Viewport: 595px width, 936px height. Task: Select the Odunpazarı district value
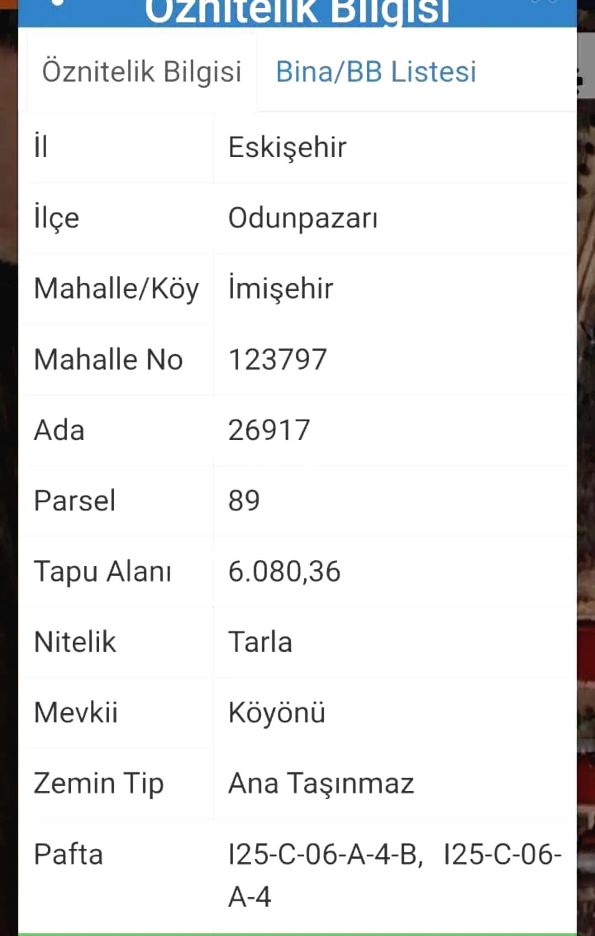303,218
